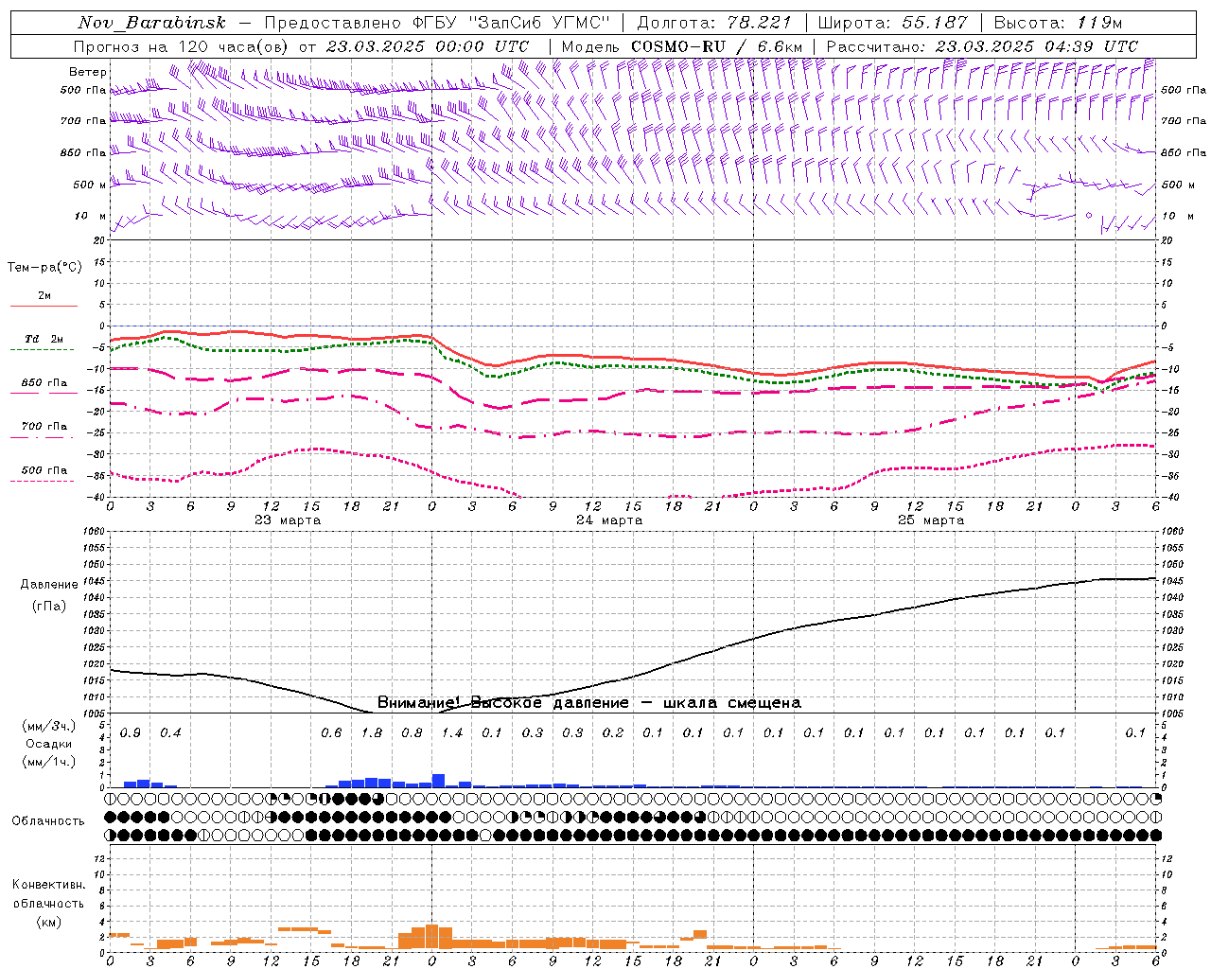
Task: Click the '(гПа)' pressure unit label
Action: click(x=49, y=607)
